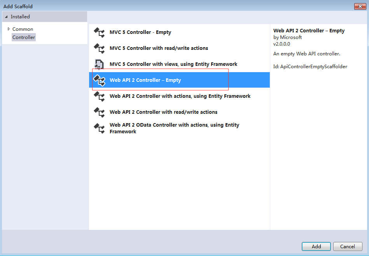Viewport: 369px width, 256px height.
Task: Click the MVC 5 views Entity Framework icon
Action: (99, 64)
